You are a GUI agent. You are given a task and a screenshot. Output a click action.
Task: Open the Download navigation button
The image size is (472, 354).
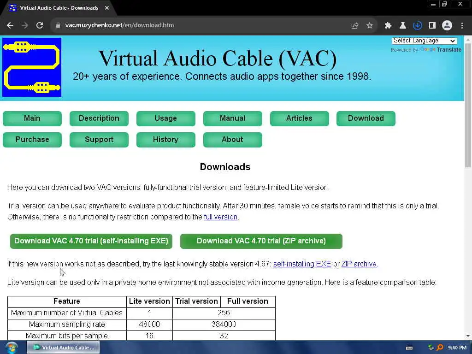[366, 118]
